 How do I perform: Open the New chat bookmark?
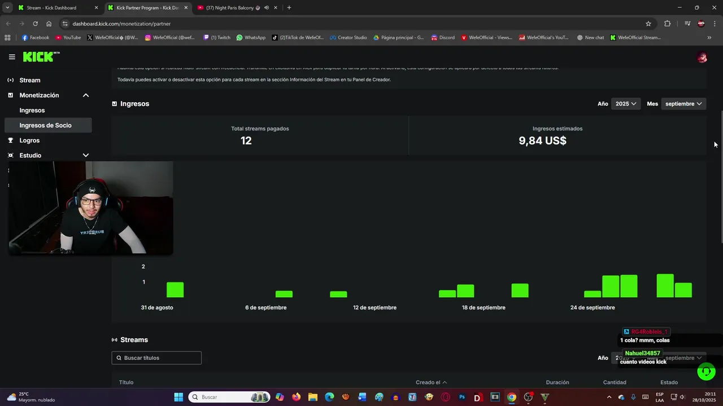pyautogui.click(x=590, y=38)
